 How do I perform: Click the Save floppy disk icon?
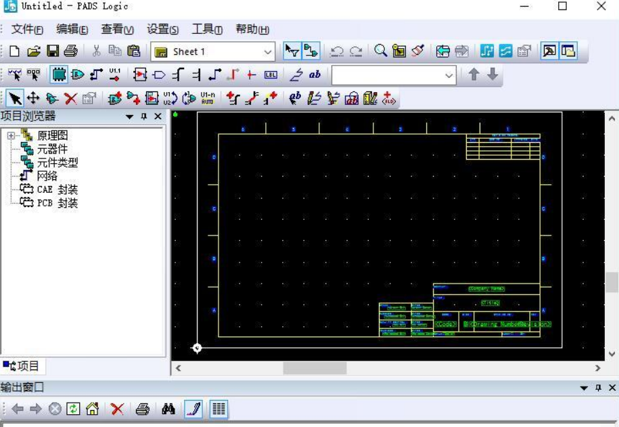(52, 51)
